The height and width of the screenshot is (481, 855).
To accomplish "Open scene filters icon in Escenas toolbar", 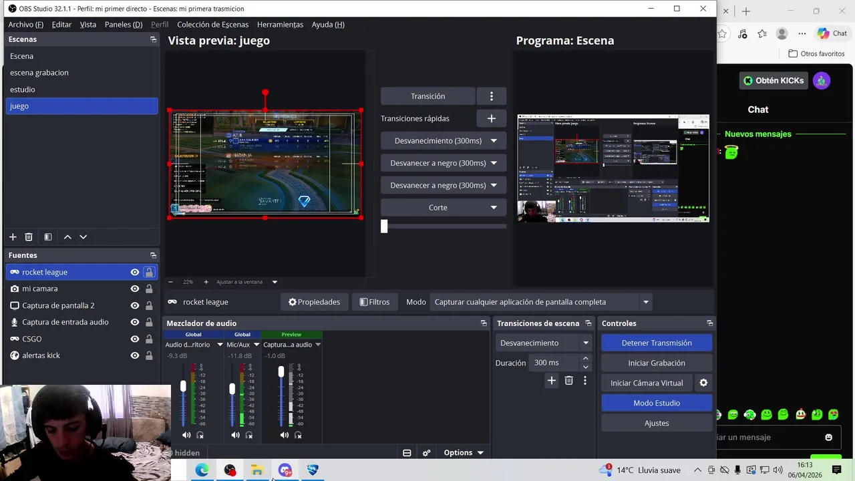I will click(x=48, y=237).
